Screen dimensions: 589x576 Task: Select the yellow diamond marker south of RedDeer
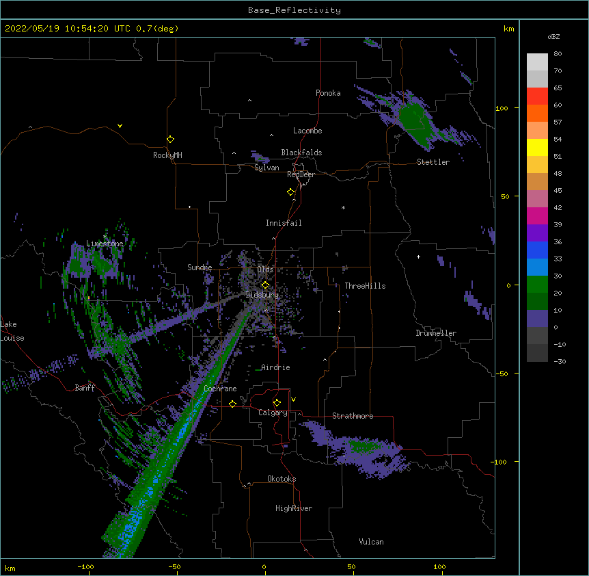point(290,192)
